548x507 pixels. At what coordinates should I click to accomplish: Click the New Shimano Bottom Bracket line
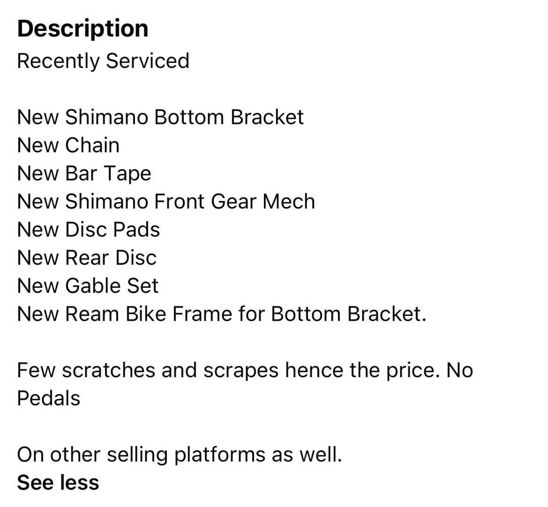click(160, 117)
